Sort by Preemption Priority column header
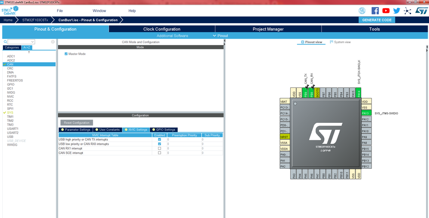 184,135
